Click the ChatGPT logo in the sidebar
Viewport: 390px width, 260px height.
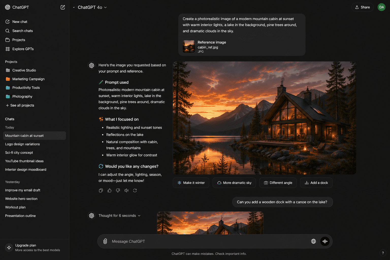tap(8, 7)
